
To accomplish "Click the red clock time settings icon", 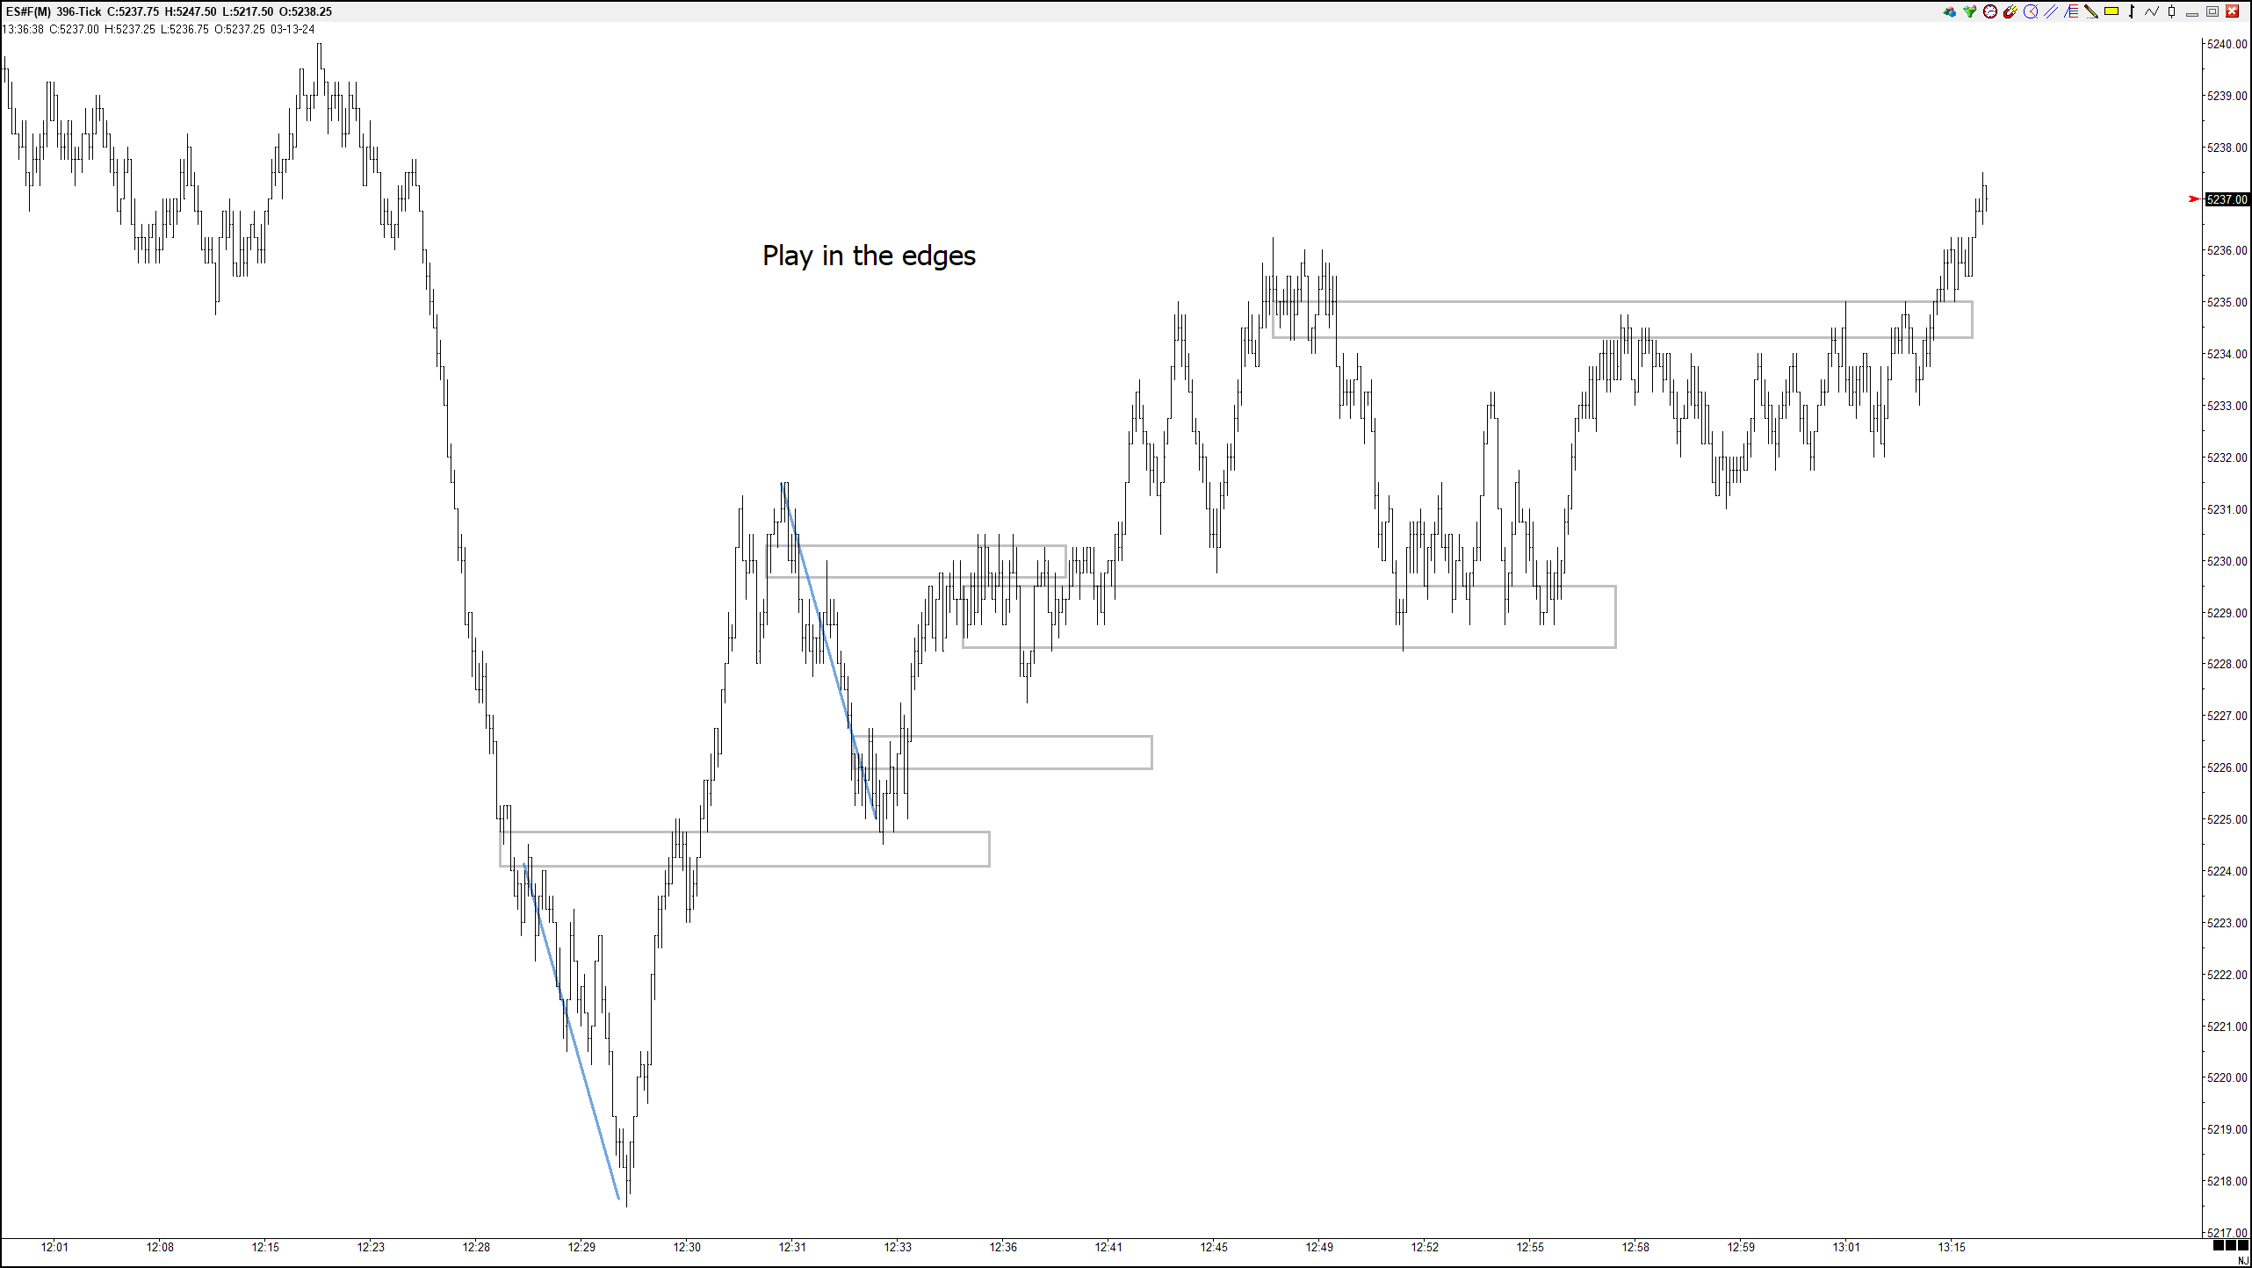I will pos(1990,11).
